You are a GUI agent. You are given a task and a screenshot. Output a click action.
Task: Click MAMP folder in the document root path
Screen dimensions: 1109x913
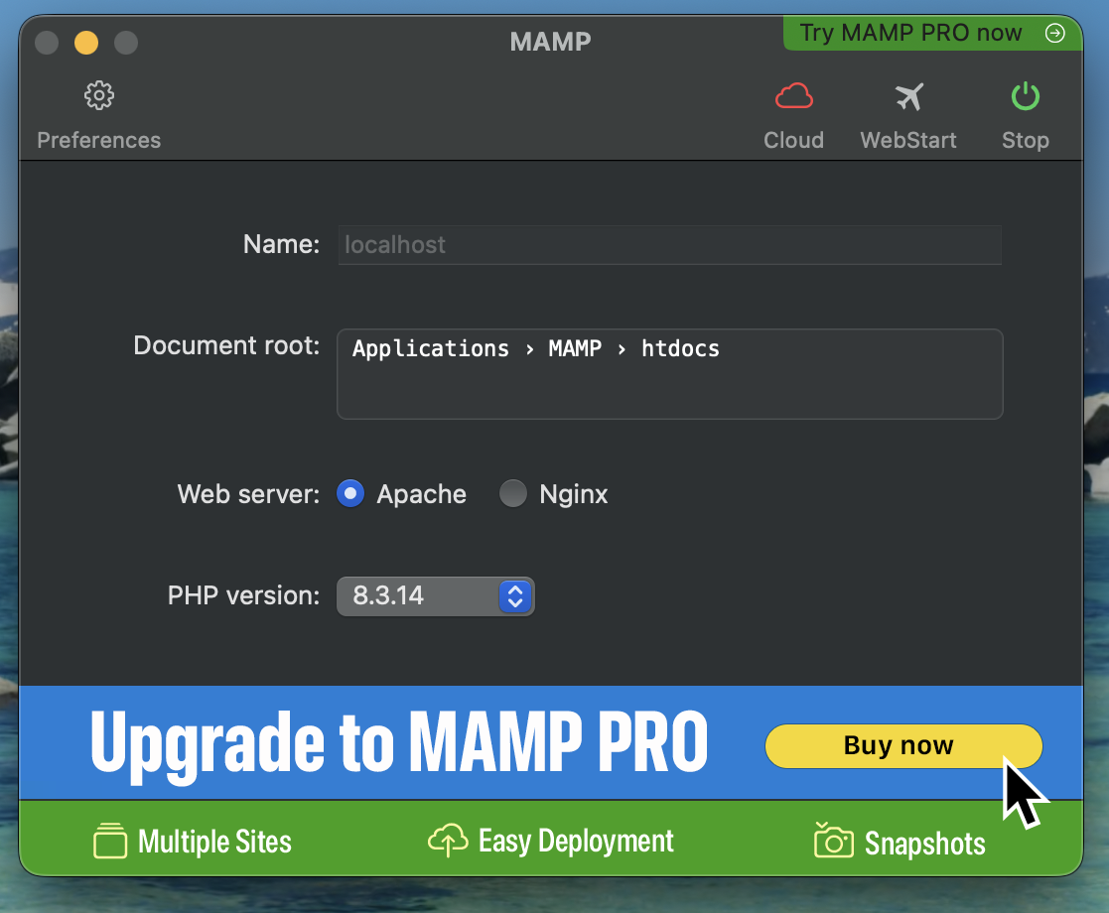(x=574, y=348)
